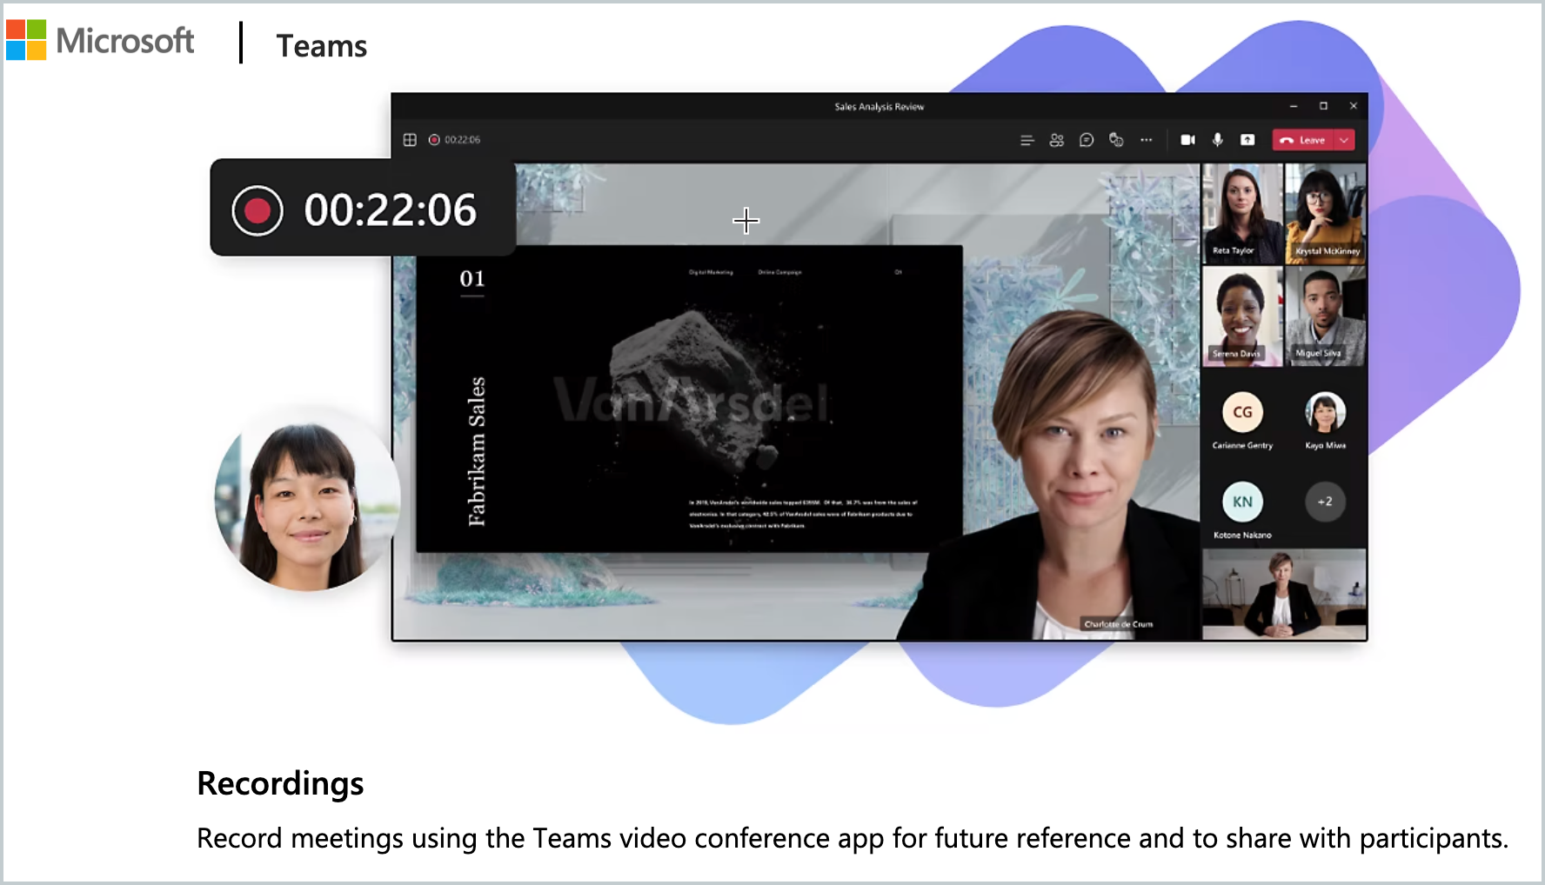Click the Sales Analysis Review title bar

tap(879, 105)
